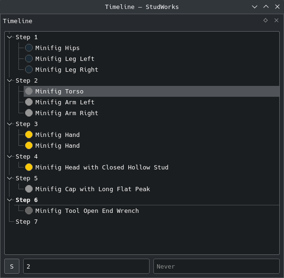
Task: Click the Never input field
Action: tap(216, 266)
